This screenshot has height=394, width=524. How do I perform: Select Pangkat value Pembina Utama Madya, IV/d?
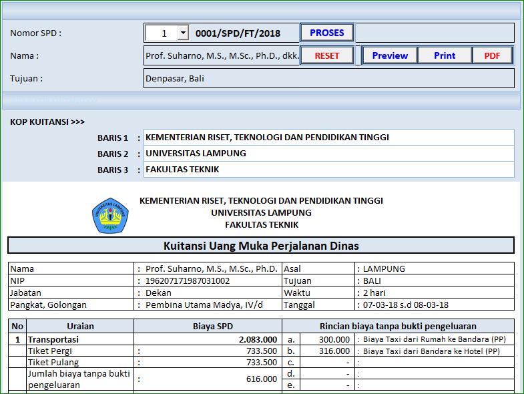pyautogui.click(x=204, y=305)
